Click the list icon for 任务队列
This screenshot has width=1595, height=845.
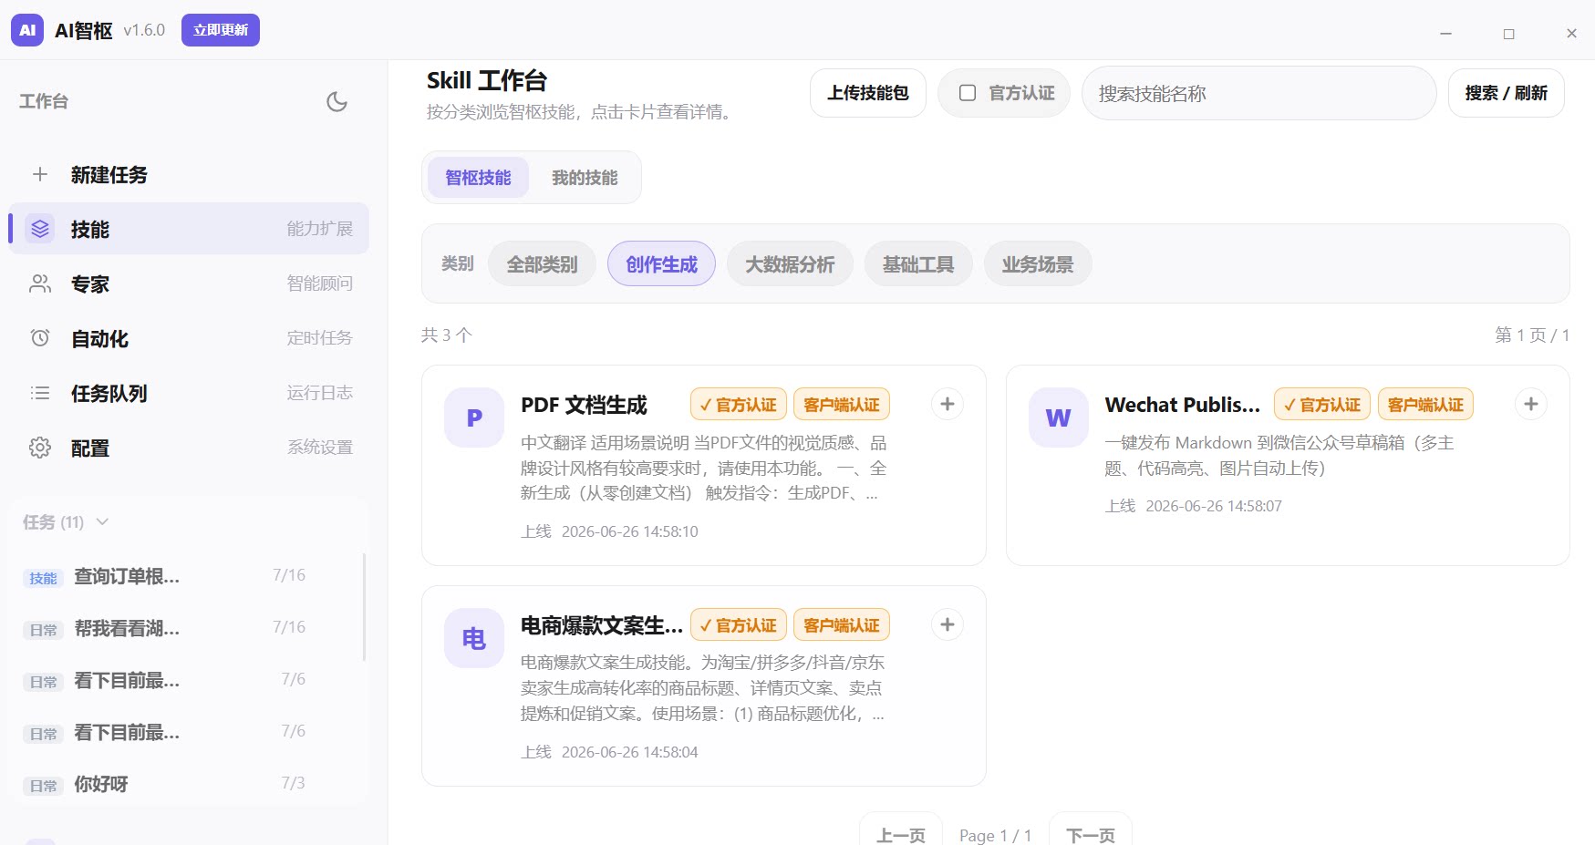40,393
